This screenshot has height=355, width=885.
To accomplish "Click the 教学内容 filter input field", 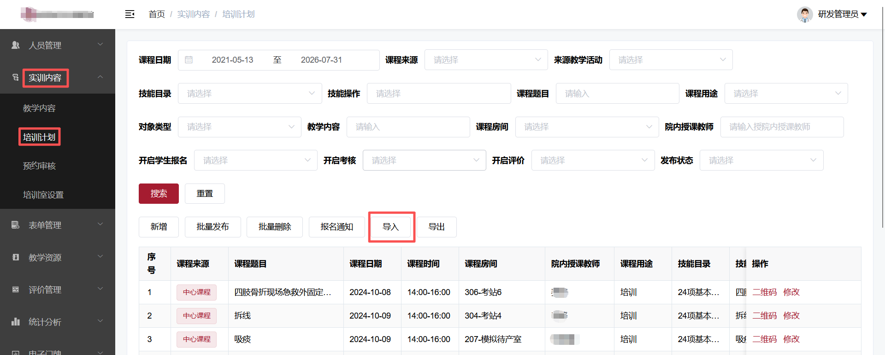I will point(408,127).
